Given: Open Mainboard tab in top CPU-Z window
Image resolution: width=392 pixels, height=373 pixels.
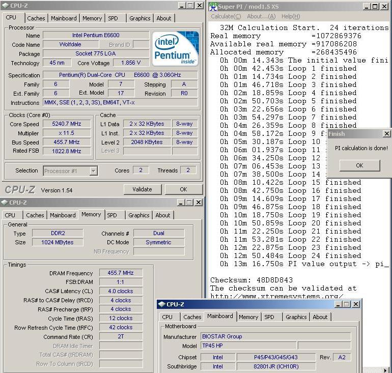Looking at the screenshot, I should pyautogui.click(x=64, y=18).
